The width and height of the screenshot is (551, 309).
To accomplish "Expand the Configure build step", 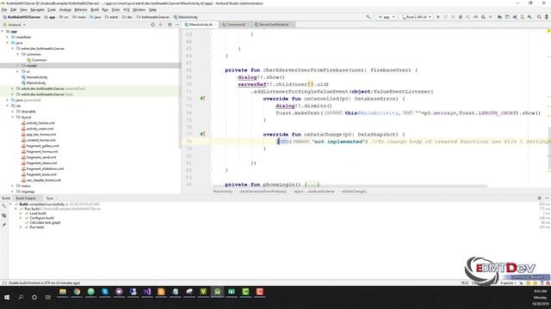I will (21, 218).
